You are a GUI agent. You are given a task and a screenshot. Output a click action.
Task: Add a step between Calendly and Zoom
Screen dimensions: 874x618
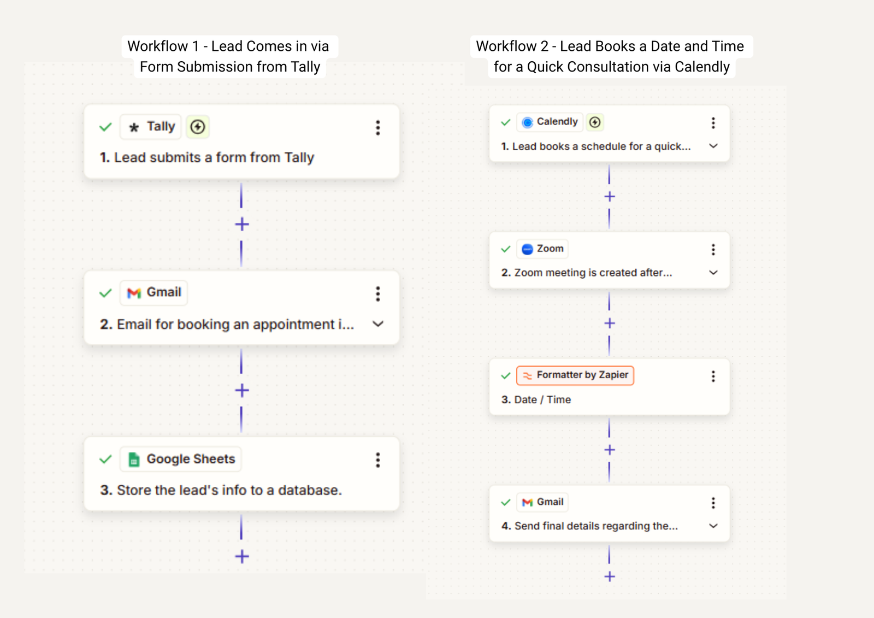610,197
